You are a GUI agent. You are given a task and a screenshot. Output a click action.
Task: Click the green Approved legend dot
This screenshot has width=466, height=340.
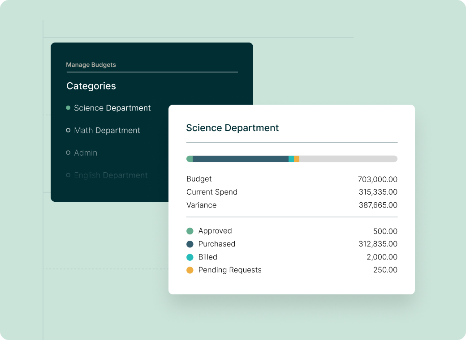[x=190, y=231]
